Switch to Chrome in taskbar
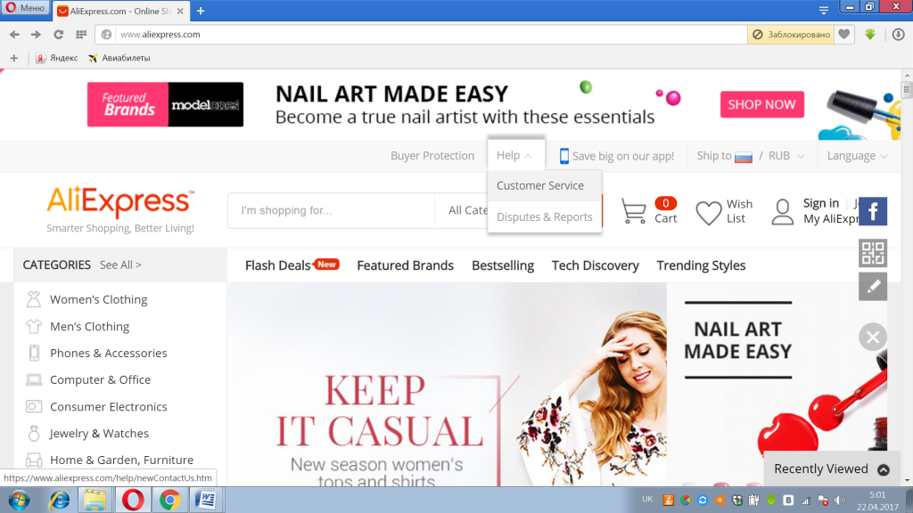Image resolution: width=913 pixels, height=513 pixels. tap(169, 501)
